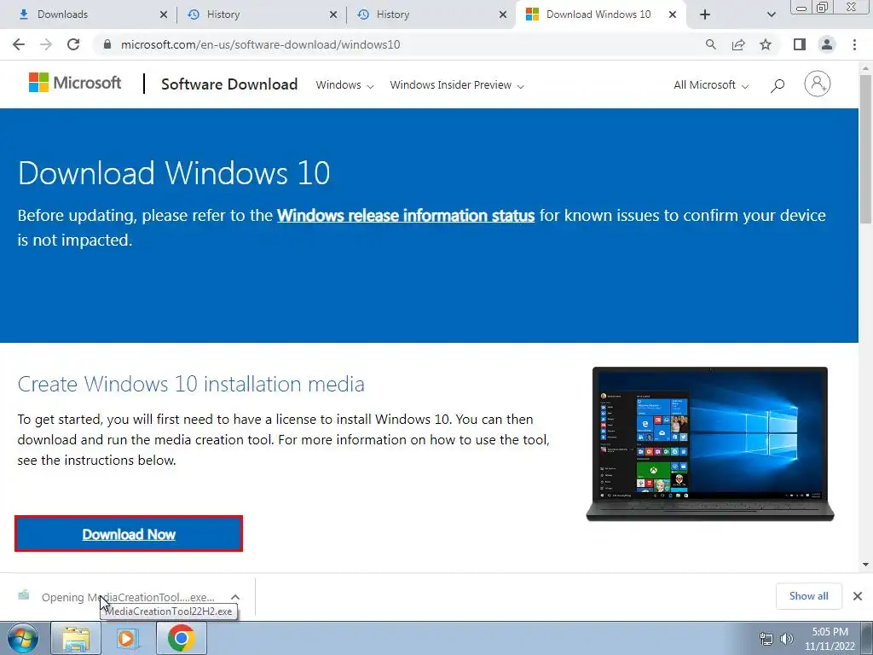Click the MediaCreationTool file icon
This screenshot has width=873, height=655.
click(x=23, y=595)
